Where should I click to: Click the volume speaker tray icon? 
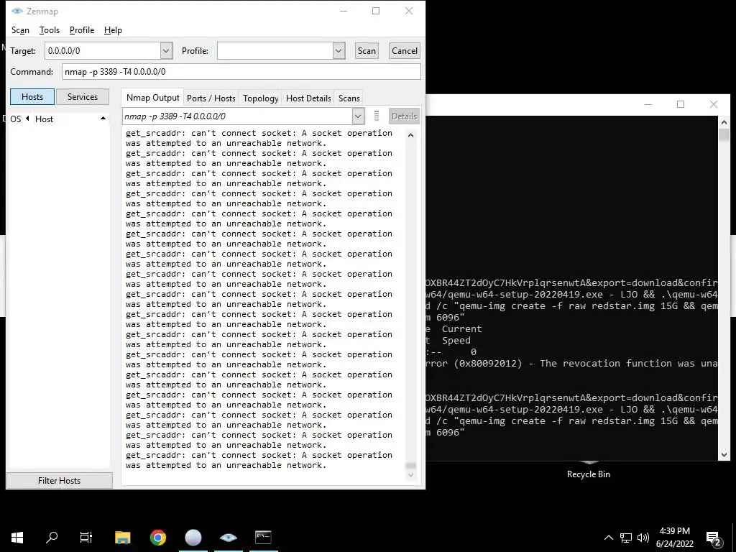coord(643,538)
